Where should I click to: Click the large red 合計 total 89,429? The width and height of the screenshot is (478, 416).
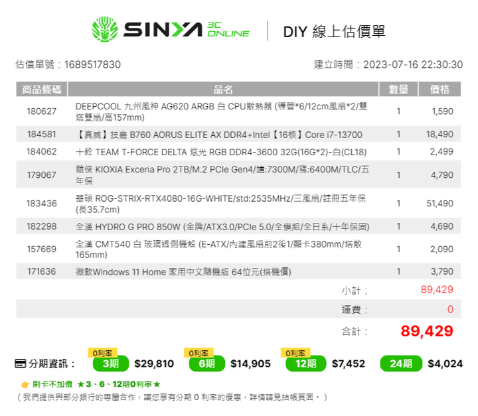(427, 331)
